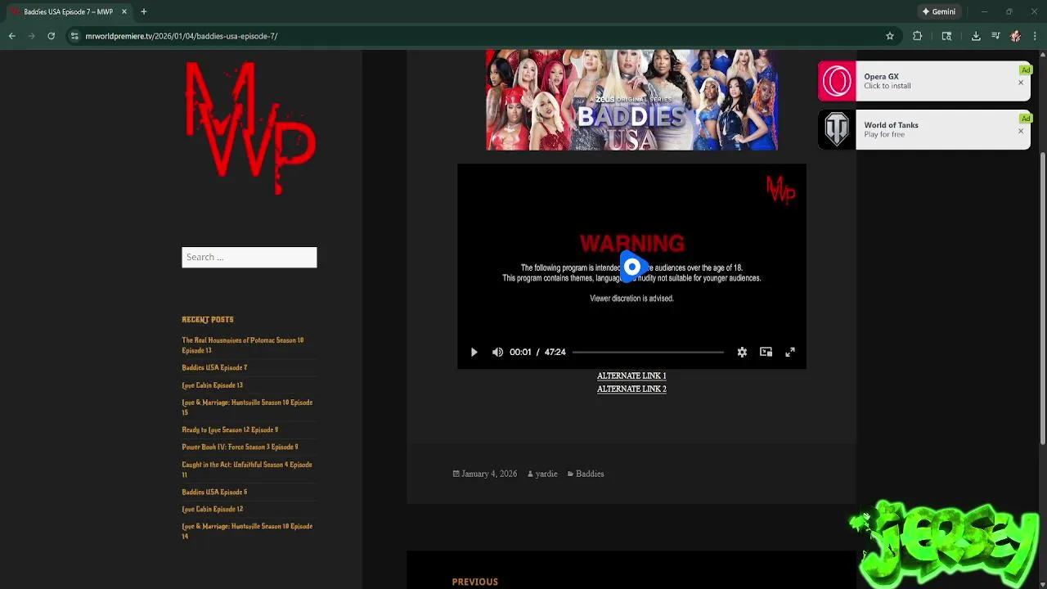The image size is (1047, 589).
Task: Mute the video volume speaker icon
Action: pos(497,352)
